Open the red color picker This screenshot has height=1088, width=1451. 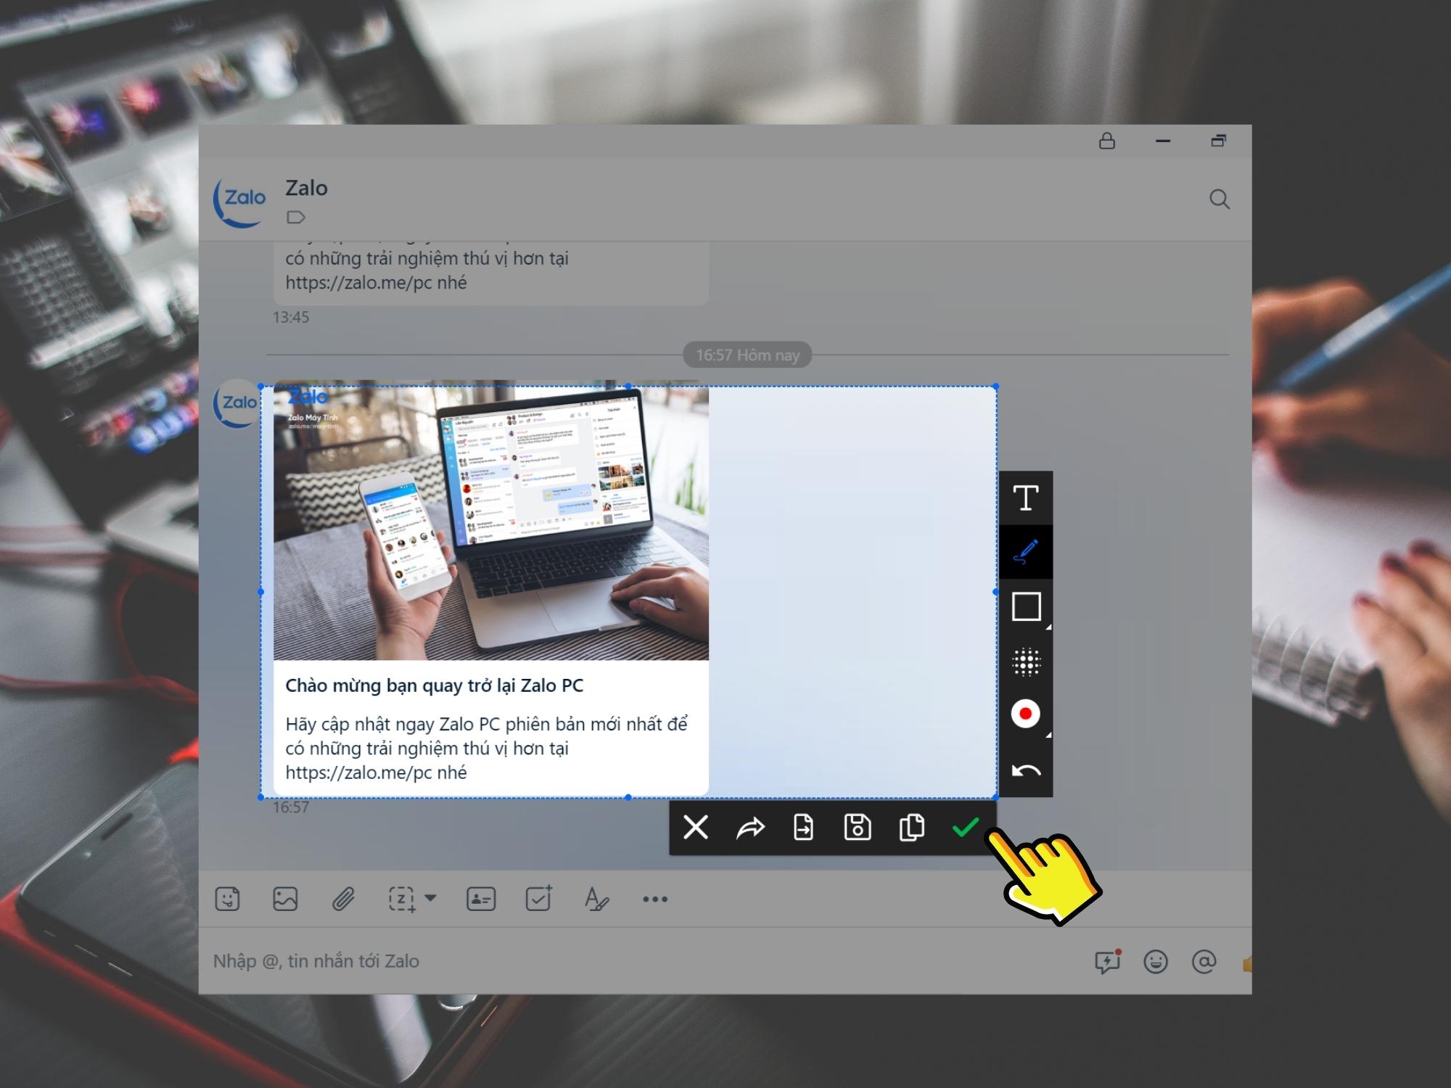(1026, 714)
